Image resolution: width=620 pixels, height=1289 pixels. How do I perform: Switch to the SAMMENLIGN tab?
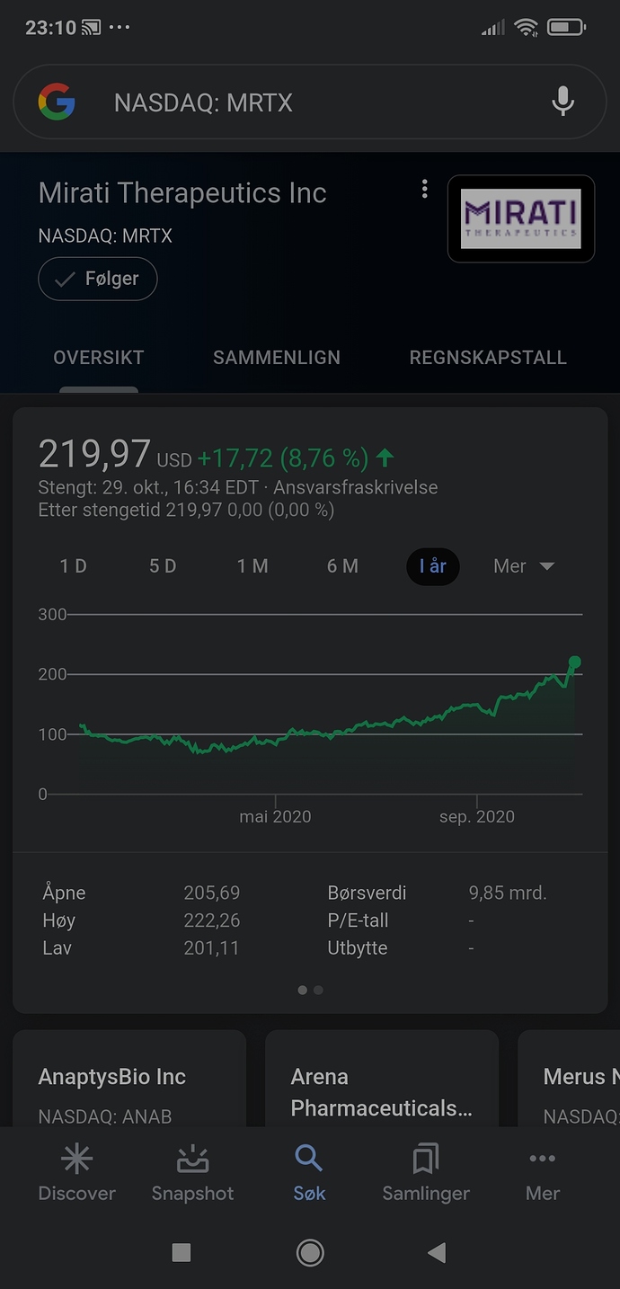(x=277, y=357)
